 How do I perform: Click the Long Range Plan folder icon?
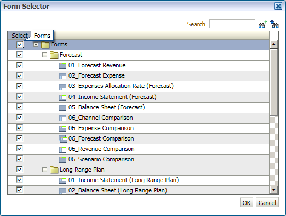54,170
